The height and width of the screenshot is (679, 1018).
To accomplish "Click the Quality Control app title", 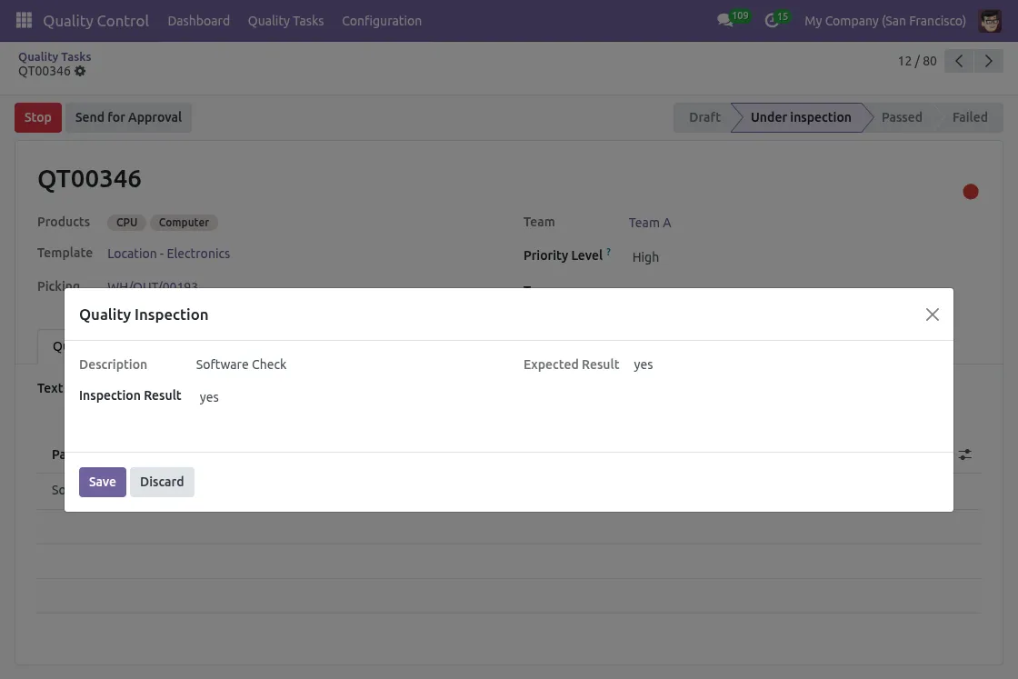I will click(x=96, y=21).
